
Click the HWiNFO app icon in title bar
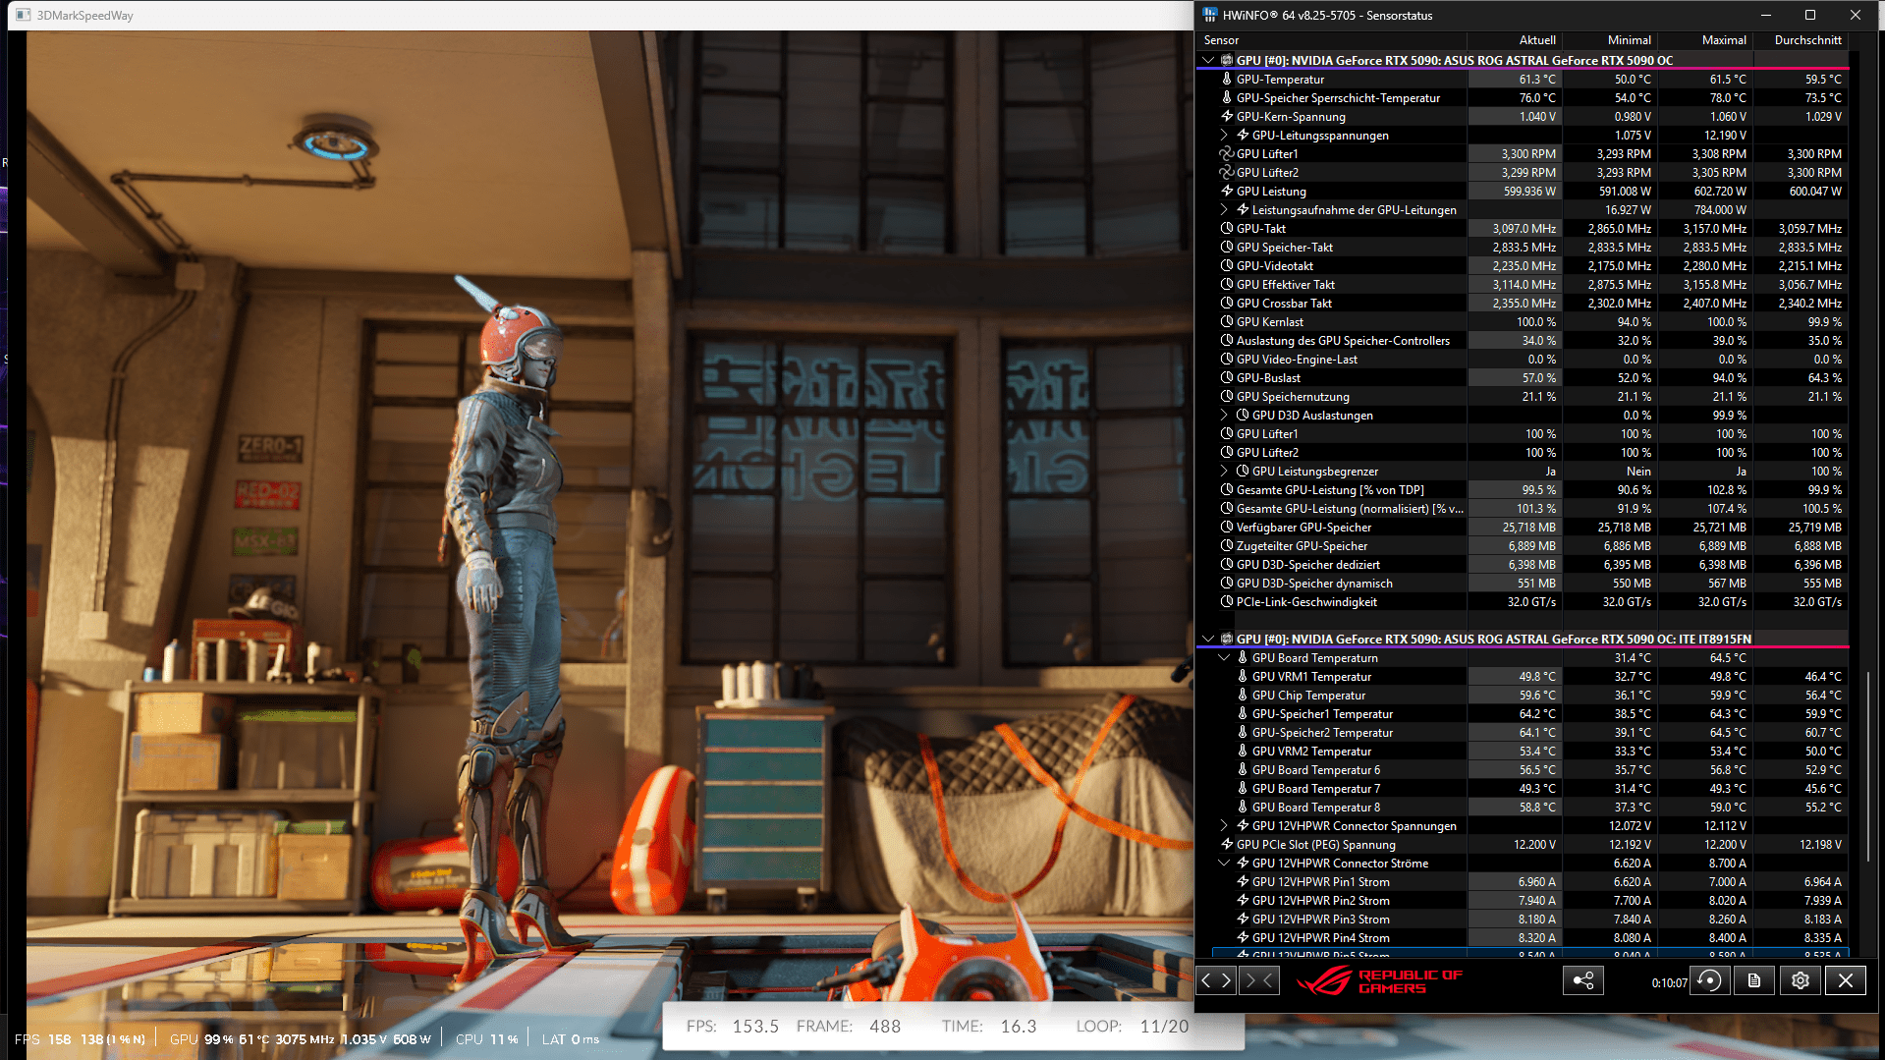coord(1210,15)
